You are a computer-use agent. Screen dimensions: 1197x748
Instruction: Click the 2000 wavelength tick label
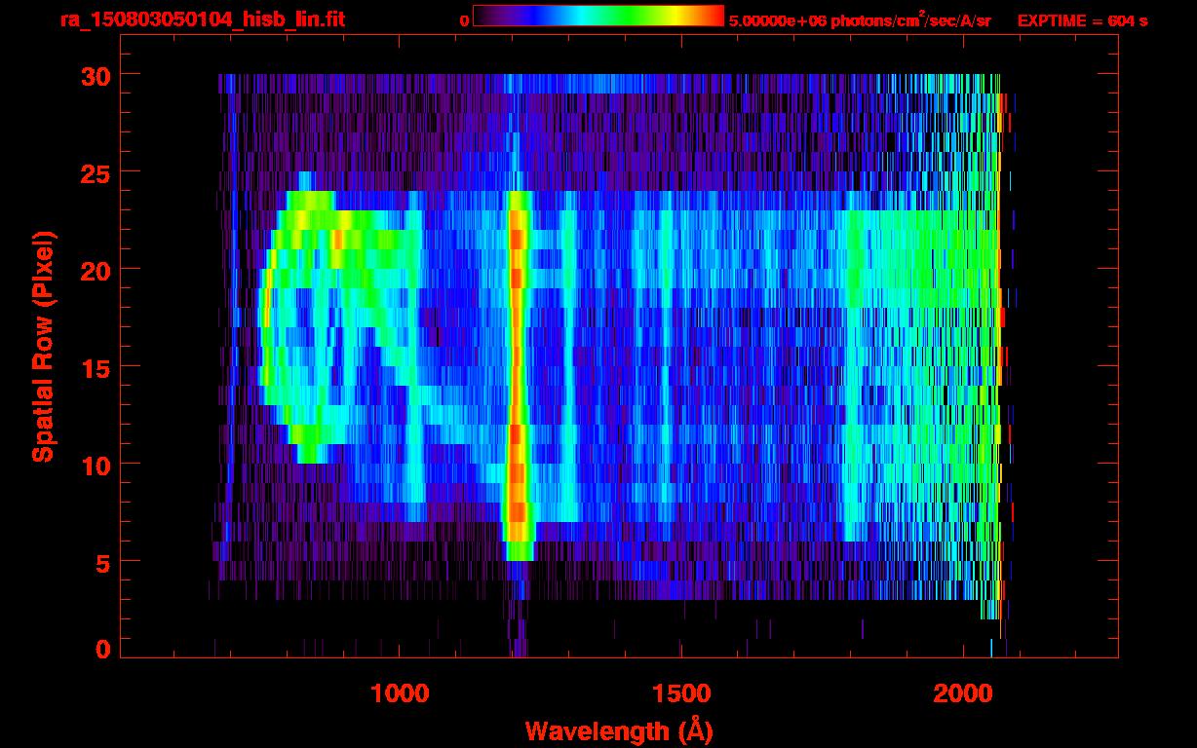(963, 693)
